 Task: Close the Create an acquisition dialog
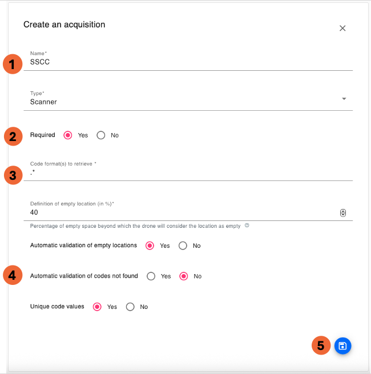point(342,28)
